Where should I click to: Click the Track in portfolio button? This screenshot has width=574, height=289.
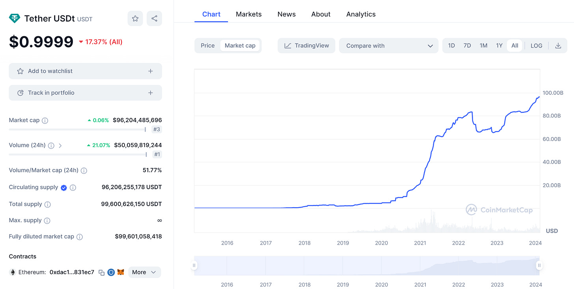coord(86,93)
